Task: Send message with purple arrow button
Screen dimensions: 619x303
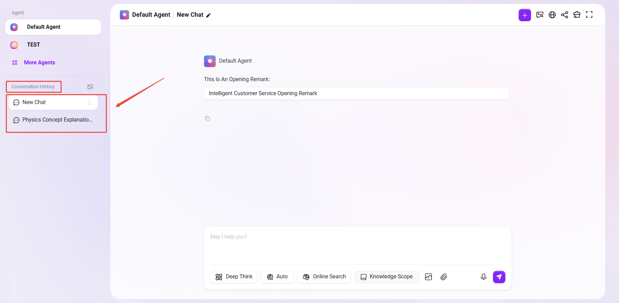Action: click(499, 277)
